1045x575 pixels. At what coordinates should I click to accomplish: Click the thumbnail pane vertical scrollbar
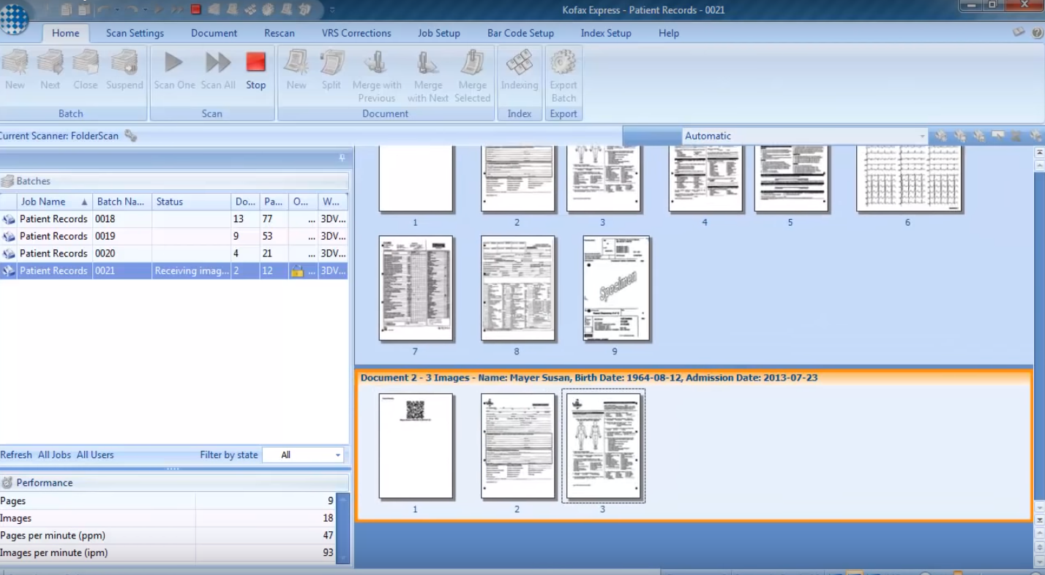[x=1038, y=329]
